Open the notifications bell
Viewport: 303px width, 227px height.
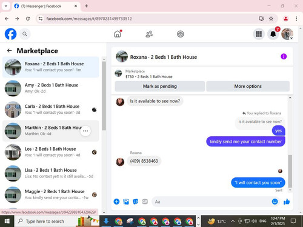(273, 34)
